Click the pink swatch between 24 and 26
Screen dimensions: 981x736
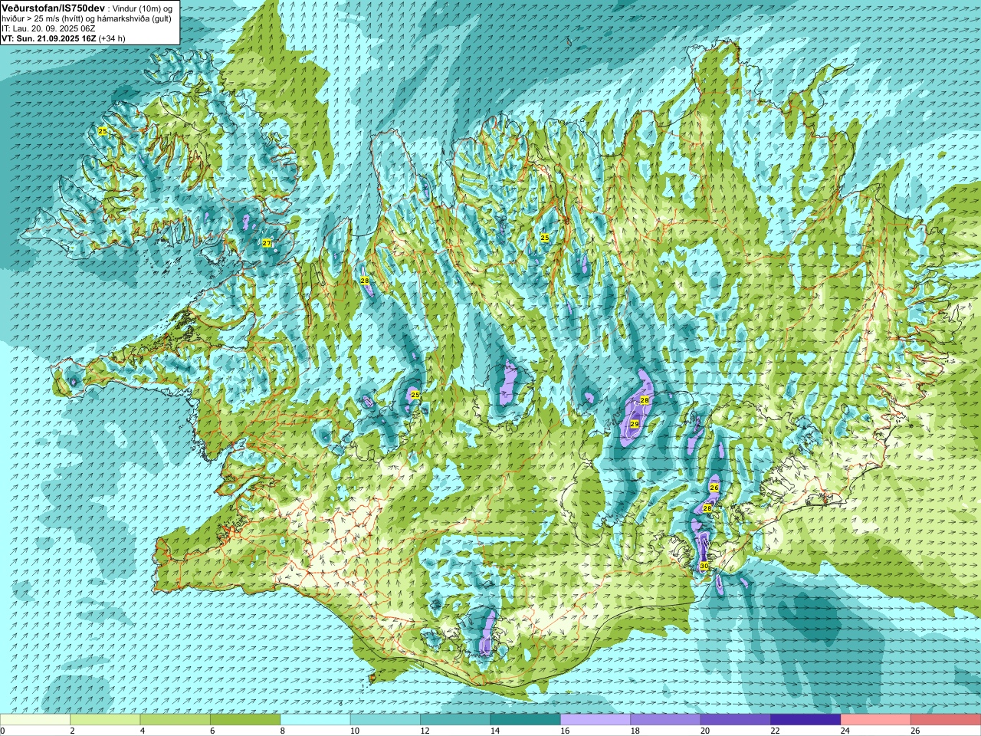point(876,720)
